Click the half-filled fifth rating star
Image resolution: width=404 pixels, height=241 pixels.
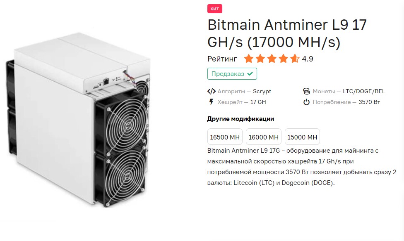click(x=296, y=59)
